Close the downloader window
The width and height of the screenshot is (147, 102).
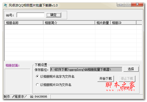(137, 4)
